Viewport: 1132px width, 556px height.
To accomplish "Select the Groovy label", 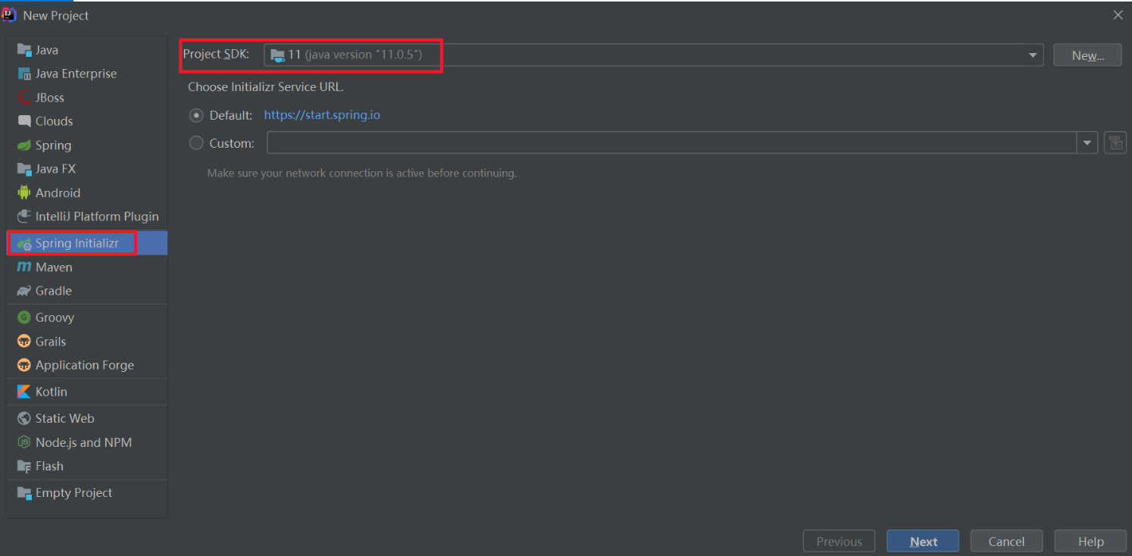I will coord(55,317).
